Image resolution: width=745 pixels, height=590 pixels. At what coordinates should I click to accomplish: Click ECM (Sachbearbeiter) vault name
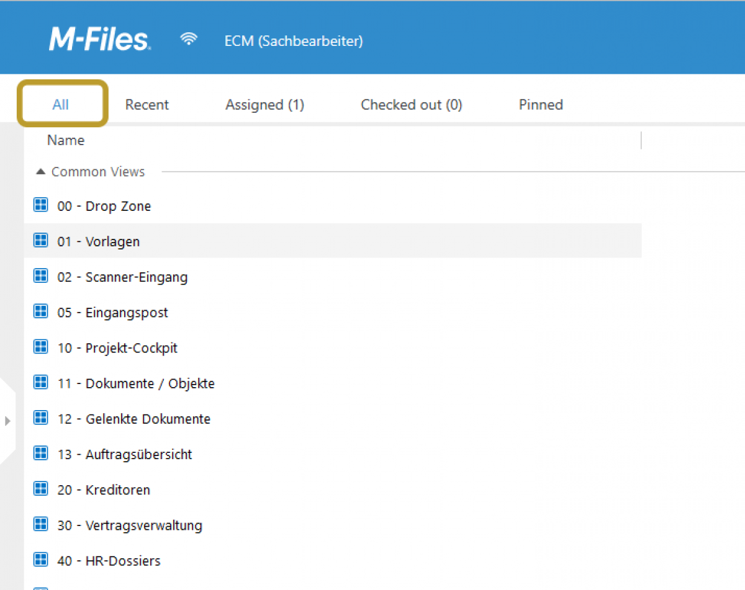click(294, 41)
